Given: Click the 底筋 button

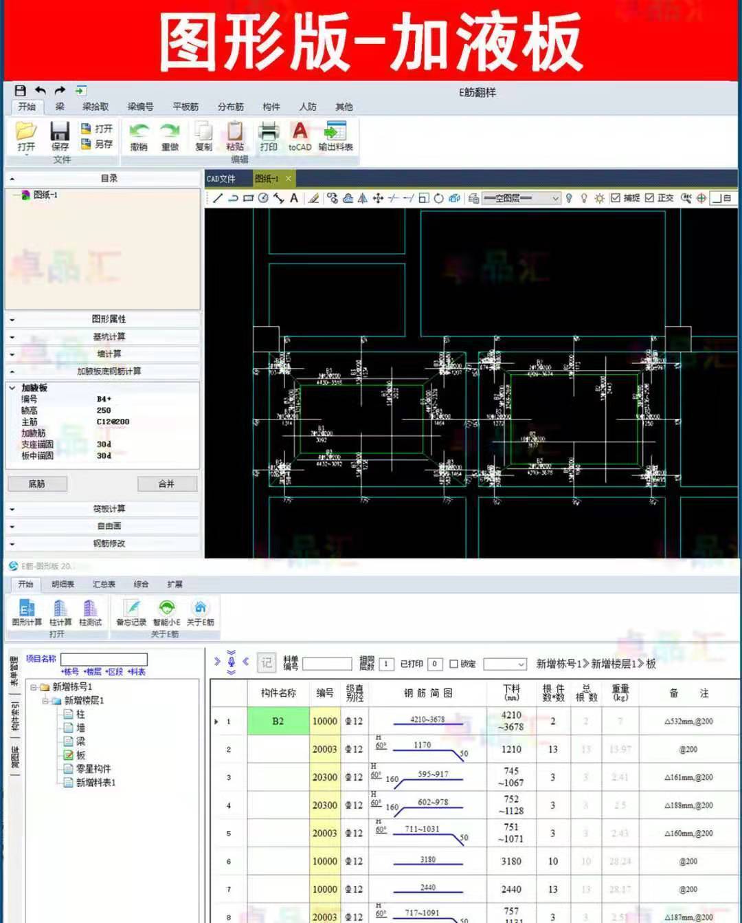Looking at the screenshot, I should [37, 484].
